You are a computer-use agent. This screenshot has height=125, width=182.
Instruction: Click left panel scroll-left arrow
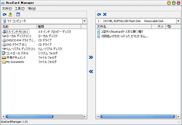[3, 116]
